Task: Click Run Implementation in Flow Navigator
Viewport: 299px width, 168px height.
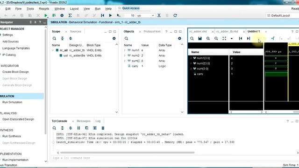Action: (x=15, y=160)
